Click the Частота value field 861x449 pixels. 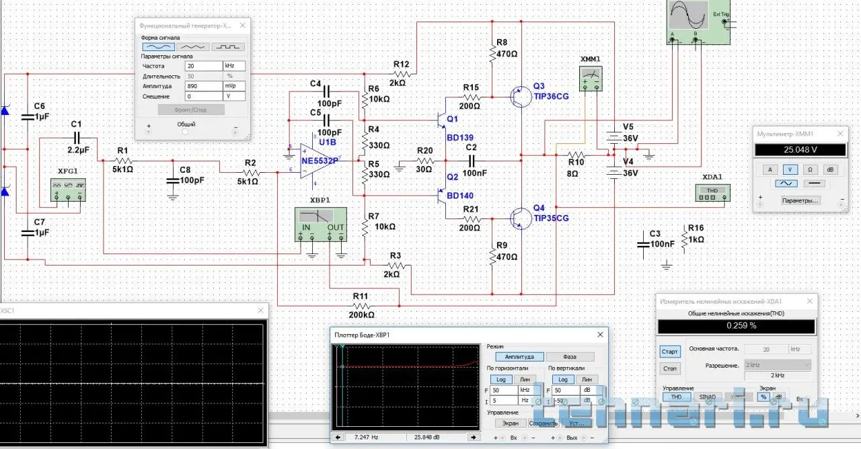click(x=204, y=67)
